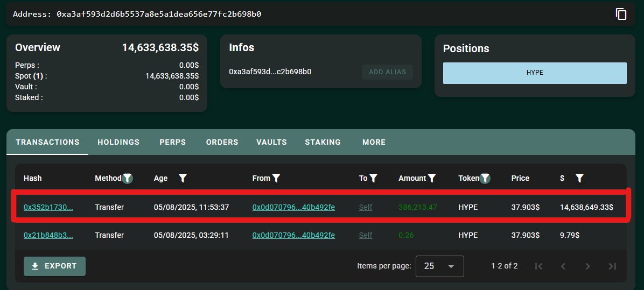The image size is (644, 290).
Task: Click the Perps label in Overview
Action: point(27,65)
